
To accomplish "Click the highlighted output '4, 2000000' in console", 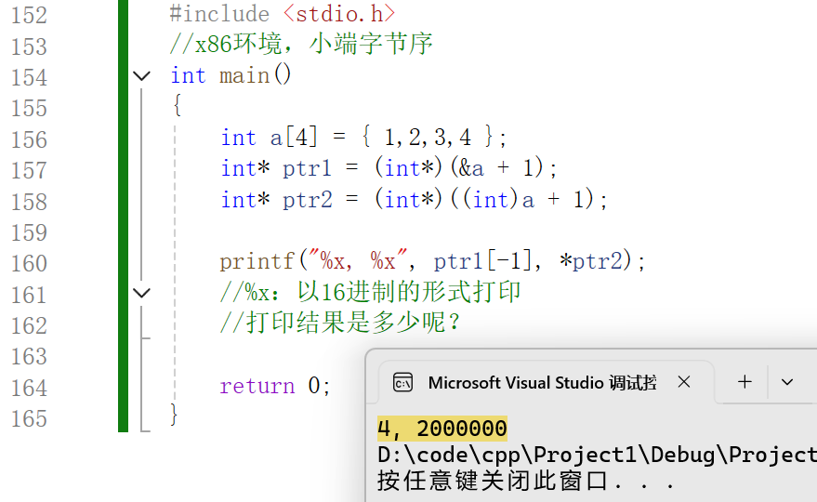I will 441,429.
